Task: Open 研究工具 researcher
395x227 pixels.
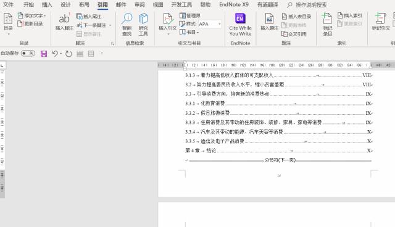Action: click(x=143, y=25)
